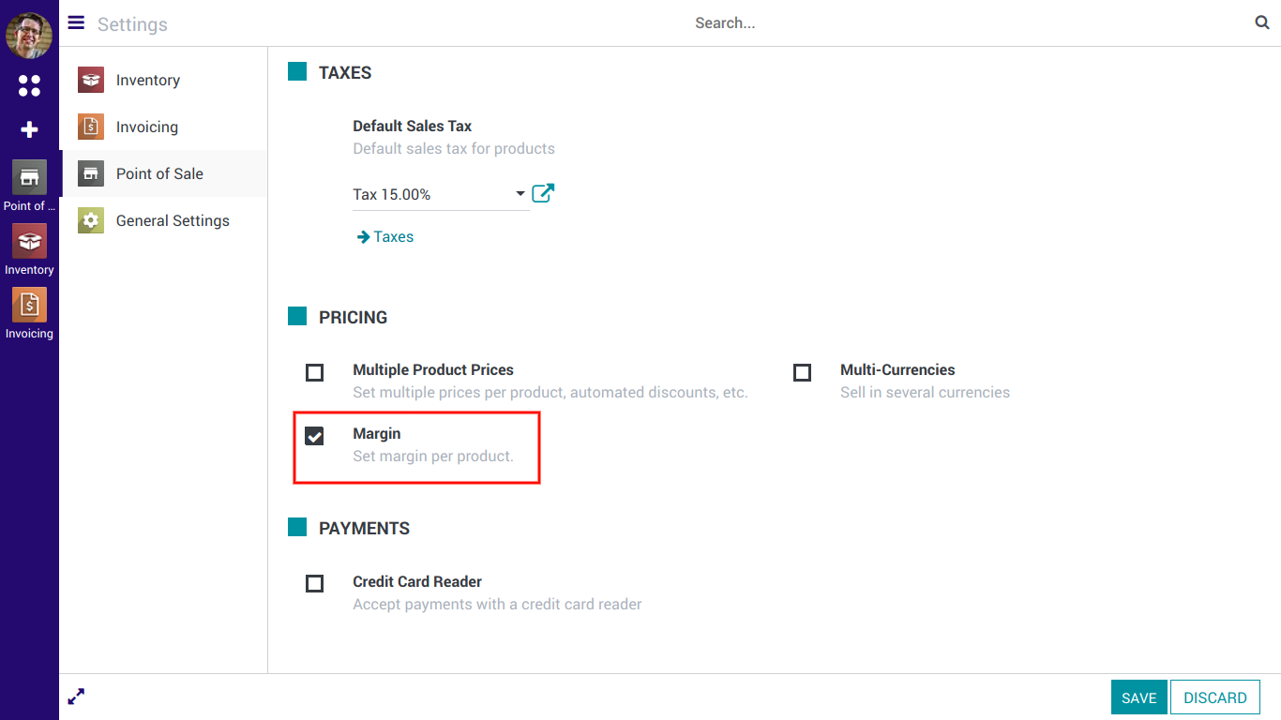Open the apps grid launcher icon
The height and width of the screenshot is (720, 1281).
(29, 86)
